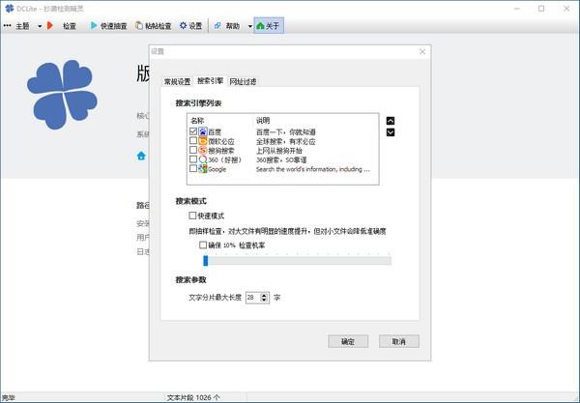
Task: Click the Help link icon
Action: pos(217,25)
